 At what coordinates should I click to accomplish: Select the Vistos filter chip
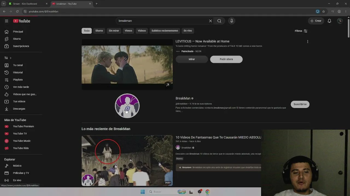click(129, 31)
